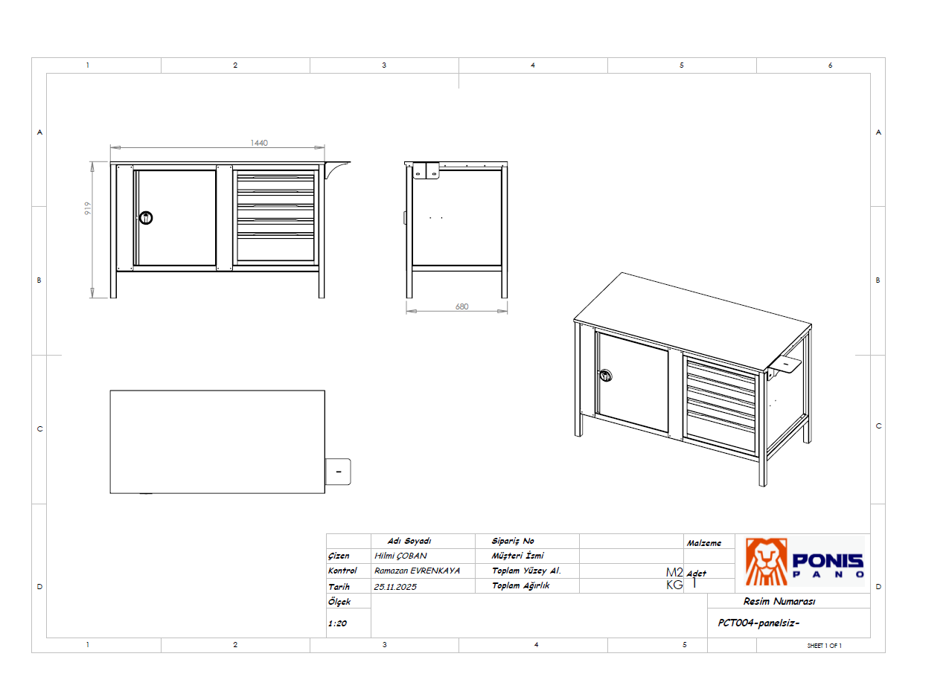Image resolution: width=949 pixels, height=700 pixels.
Task: Select the 1440 width dimension text
Action: point(259,143)
